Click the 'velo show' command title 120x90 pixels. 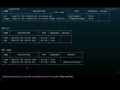pyautogui.click(x=59, y=12)
